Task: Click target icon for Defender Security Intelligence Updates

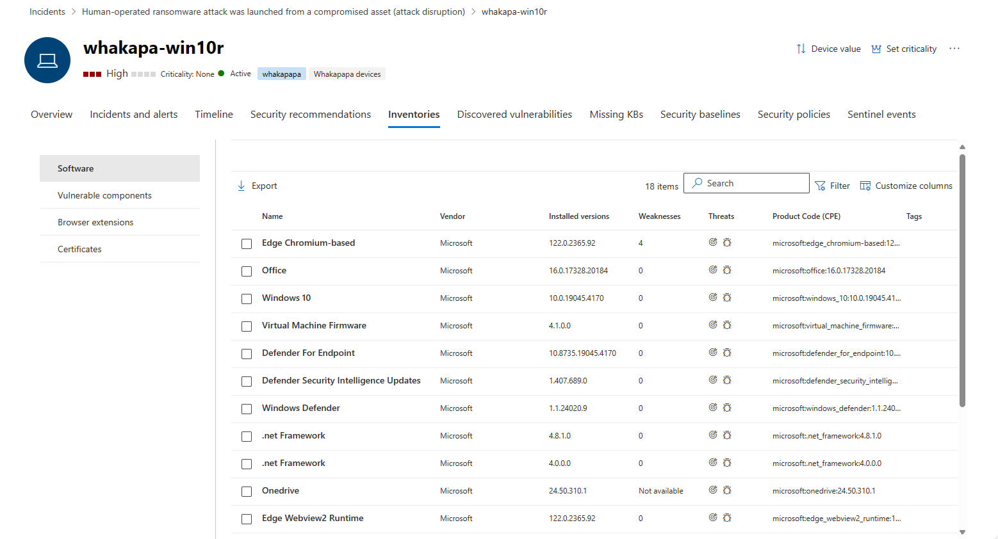Action: point(713,380)
